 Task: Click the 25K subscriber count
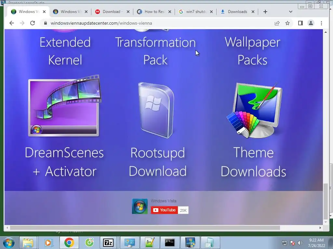(183, 210)
